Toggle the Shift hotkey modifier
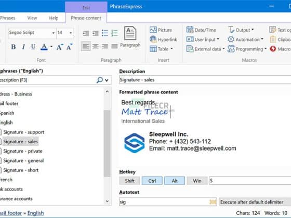This screenshot has height=218, width=291. click(129, 181)
